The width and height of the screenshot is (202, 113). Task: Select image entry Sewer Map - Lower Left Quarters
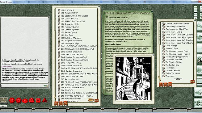tap(179, 35)
